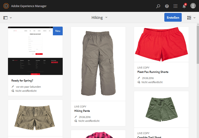Open the search magnifier icon
Image resolution: width=199 pixels, height=138 pixels.
(158, 6)
